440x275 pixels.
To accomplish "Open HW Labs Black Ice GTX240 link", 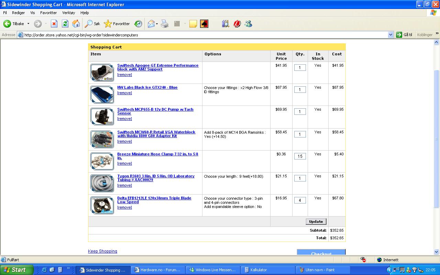I will click(x=147, y=87).
